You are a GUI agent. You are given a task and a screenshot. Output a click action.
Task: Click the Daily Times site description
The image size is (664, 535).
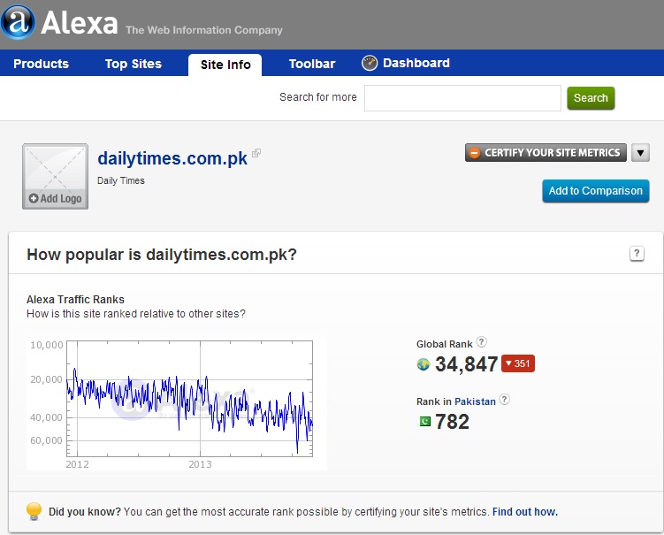121,180
